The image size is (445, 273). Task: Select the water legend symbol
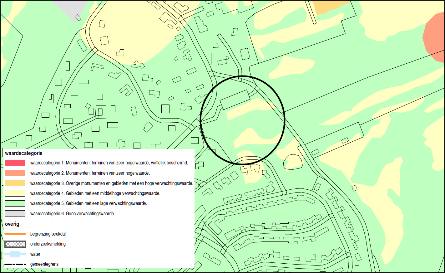tap(15, 254)
